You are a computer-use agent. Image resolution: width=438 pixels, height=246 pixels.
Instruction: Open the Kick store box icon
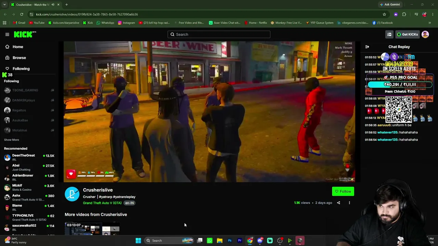point(389,35)
